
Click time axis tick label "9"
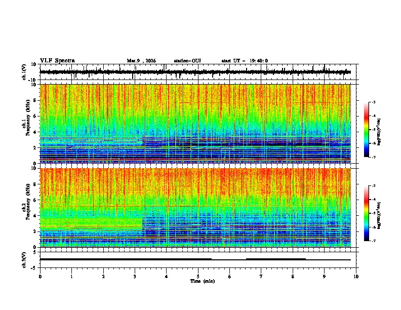[324, 277]
